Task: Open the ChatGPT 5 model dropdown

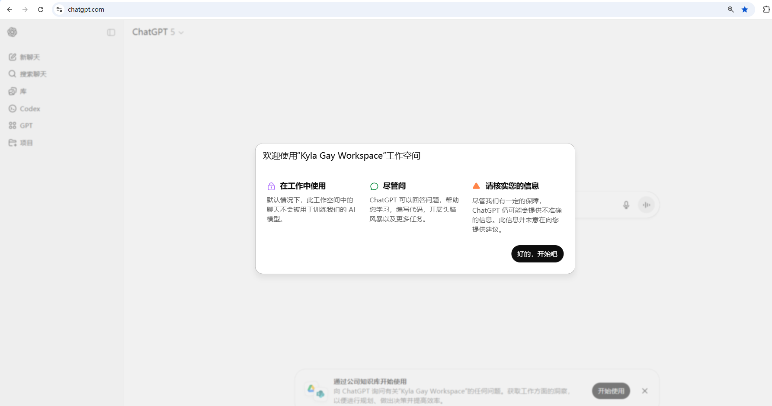Action: pyautogui.click(x=158, y=32)
